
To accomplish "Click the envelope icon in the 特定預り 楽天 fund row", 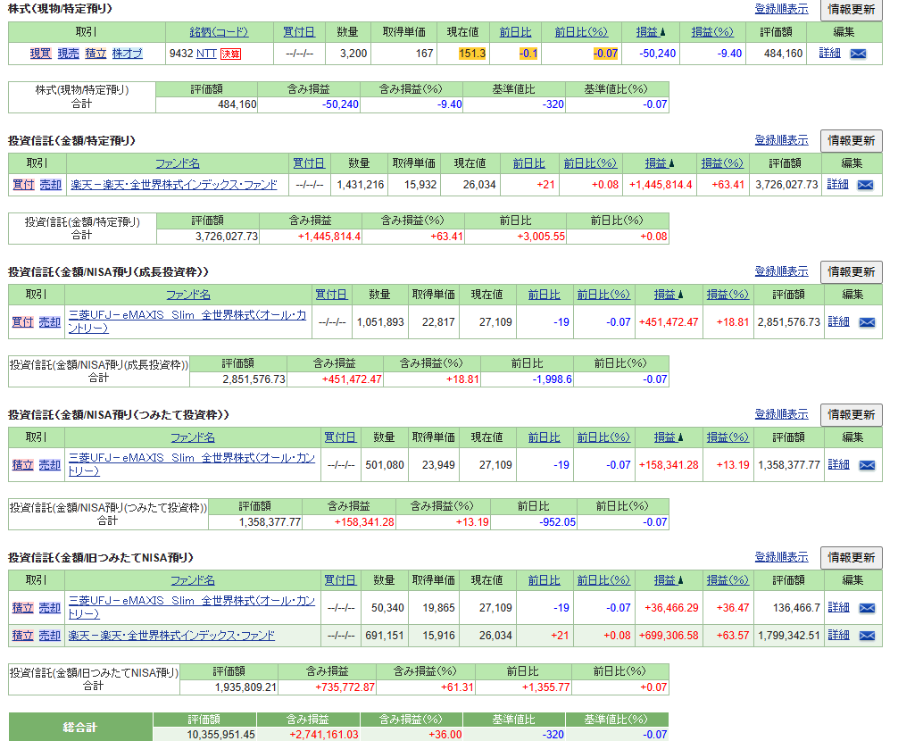I will (865, 185).
